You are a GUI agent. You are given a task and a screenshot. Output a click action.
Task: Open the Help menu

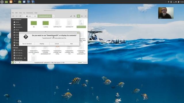click(x=36, y=13)
